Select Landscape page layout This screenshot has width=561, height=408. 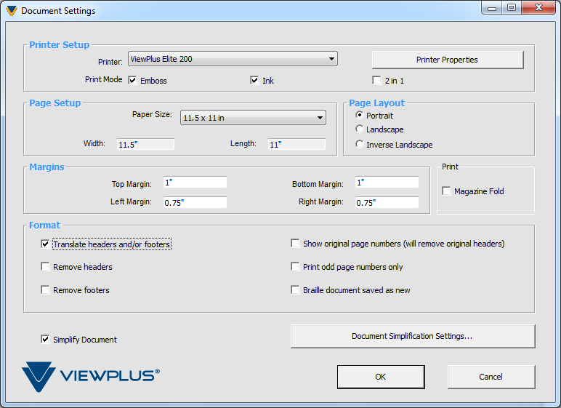(x=360, y=129)
